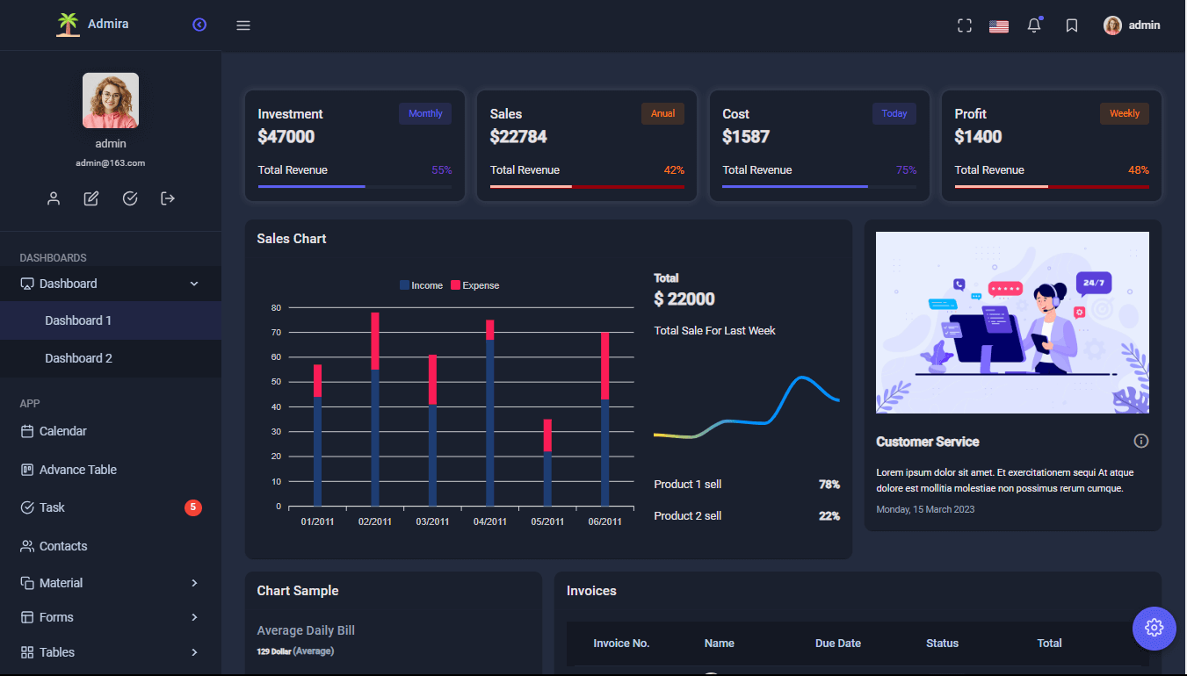Open the Contacts page
The width and height of the screenshot is (1187, 676).
(62, 545)
